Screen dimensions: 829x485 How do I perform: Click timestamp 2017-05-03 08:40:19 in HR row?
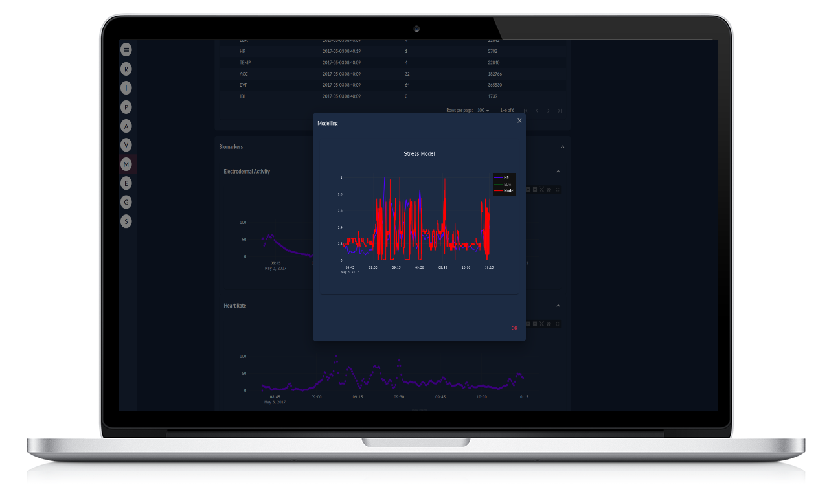click(342, 51)
